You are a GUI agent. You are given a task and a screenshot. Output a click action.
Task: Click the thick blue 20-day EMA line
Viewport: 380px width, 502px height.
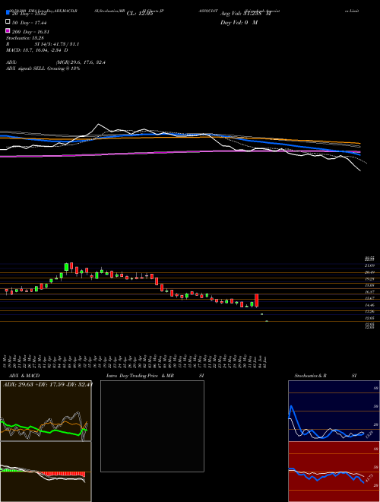tap(179, 135)
